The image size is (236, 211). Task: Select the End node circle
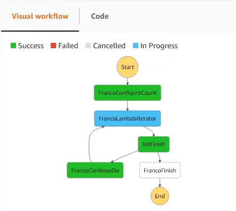coord(160,196)
